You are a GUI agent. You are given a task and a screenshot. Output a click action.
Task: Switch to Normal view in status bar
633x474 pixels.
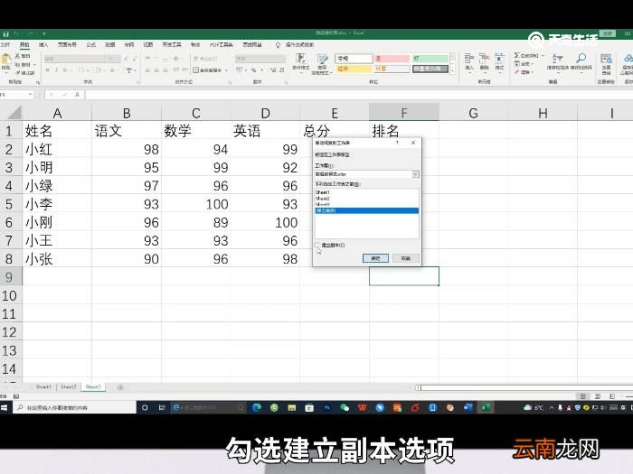pyautogui.click(x=582, y=396)
